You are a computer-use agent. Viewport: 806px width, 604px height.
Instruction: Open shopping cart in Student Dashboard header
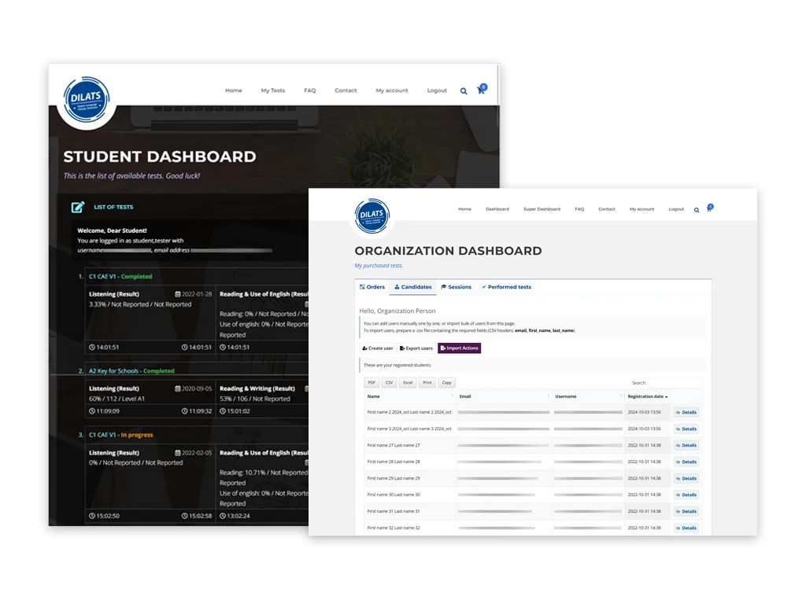pos(481,90)
